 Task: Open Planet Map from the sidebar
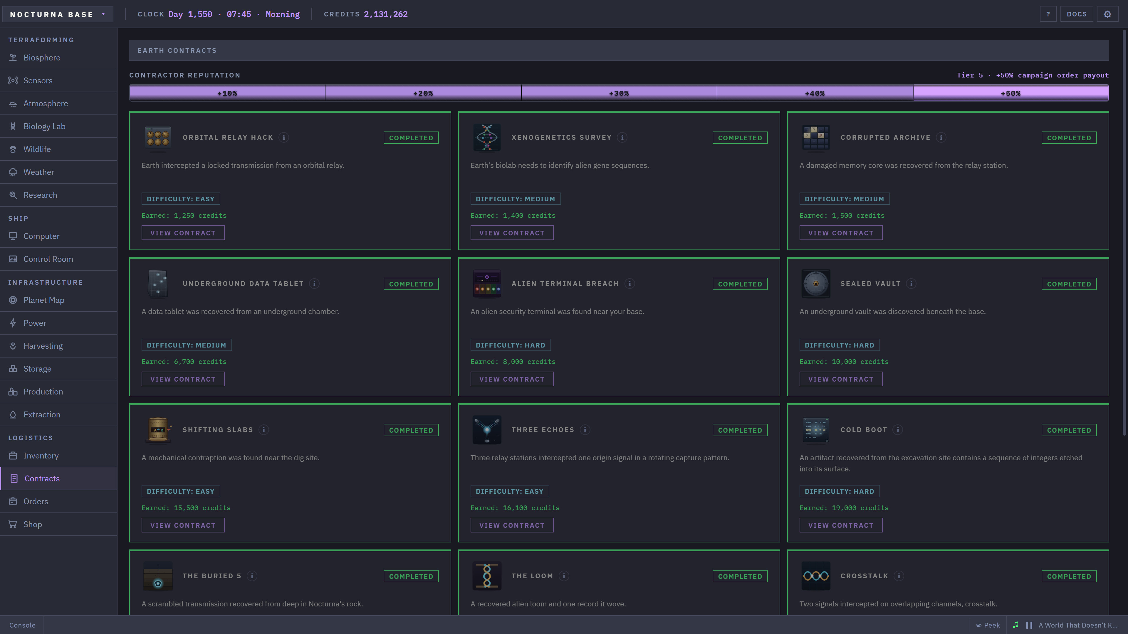coord(59,300)
